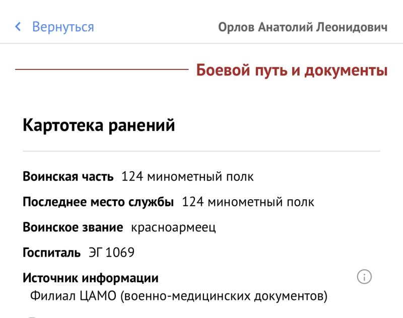
Task: Open the info icon beside Источник информации
Action: click(x=364, y=277)
